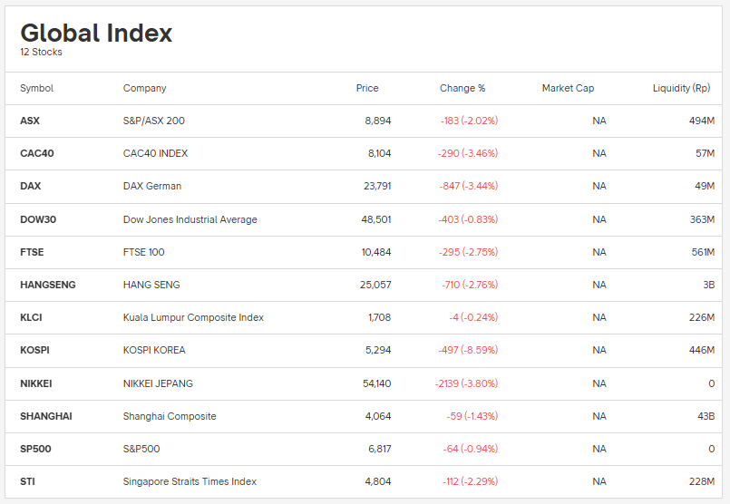The width and height of the screenshot is (730, 504).
Task: Click the NIKKEI symbol
Action: pyautogui.click(x=36, y=383)
